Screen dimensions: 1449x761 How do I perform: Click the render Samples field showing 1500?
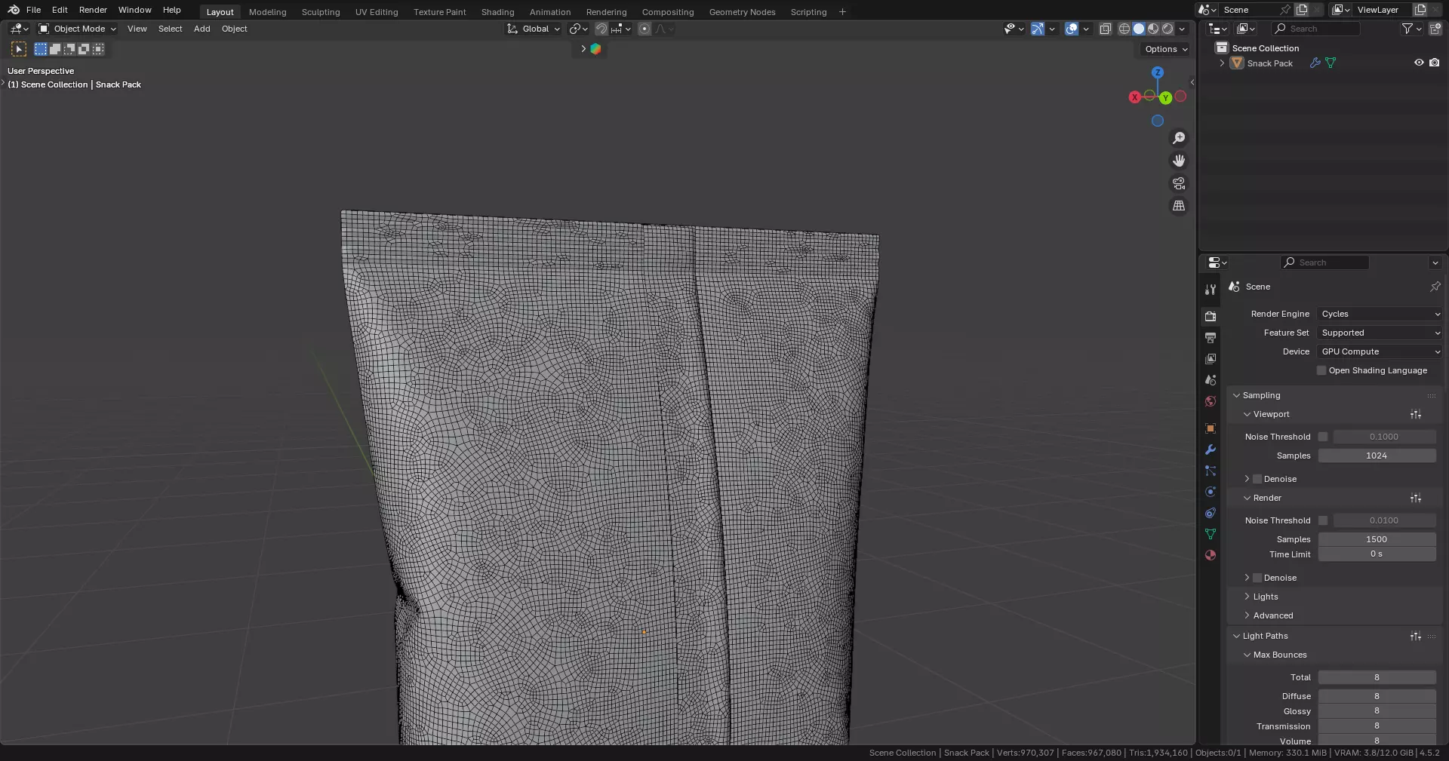1377,539
